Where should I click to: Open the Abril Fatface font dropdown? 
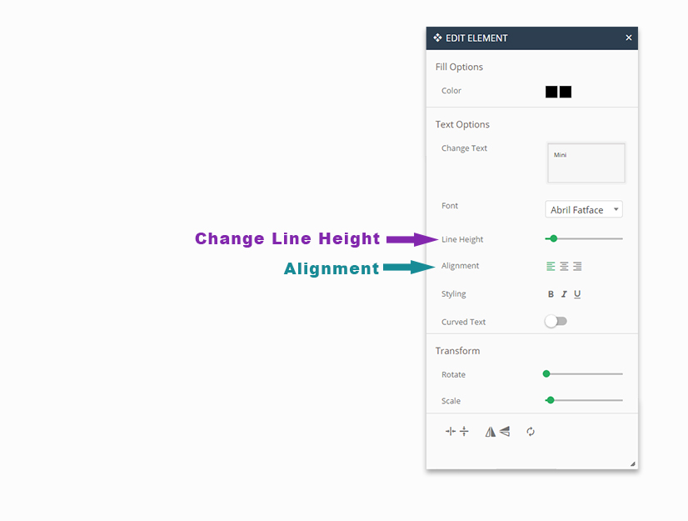(584, 210)
